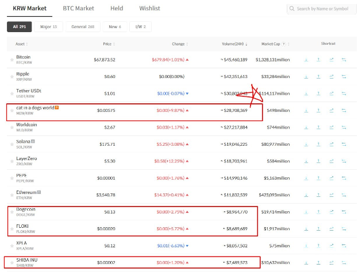Open the trade arrows shortcut for Worldcoin
This screenshot has width=362, height=272.
pos(344,127)
